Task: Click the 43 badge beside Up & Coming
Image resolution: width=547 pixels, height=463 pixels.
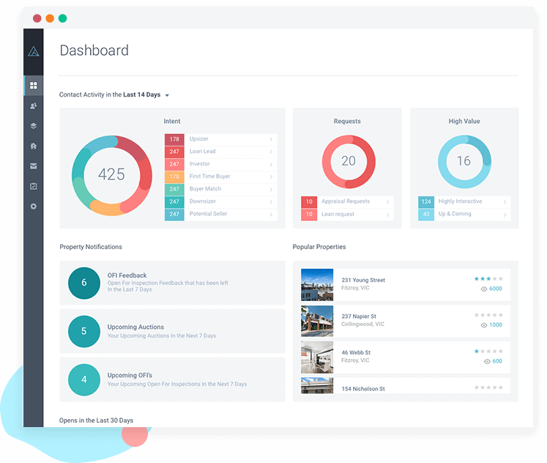Action: [x=426, y=214]
